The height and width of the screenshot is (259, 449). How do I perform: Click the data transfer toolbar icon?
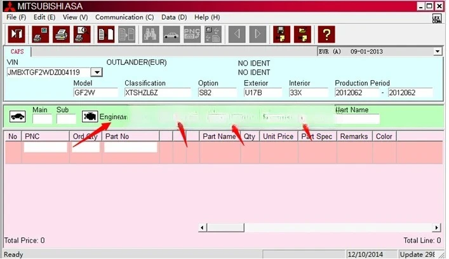[x=213, y=34]
